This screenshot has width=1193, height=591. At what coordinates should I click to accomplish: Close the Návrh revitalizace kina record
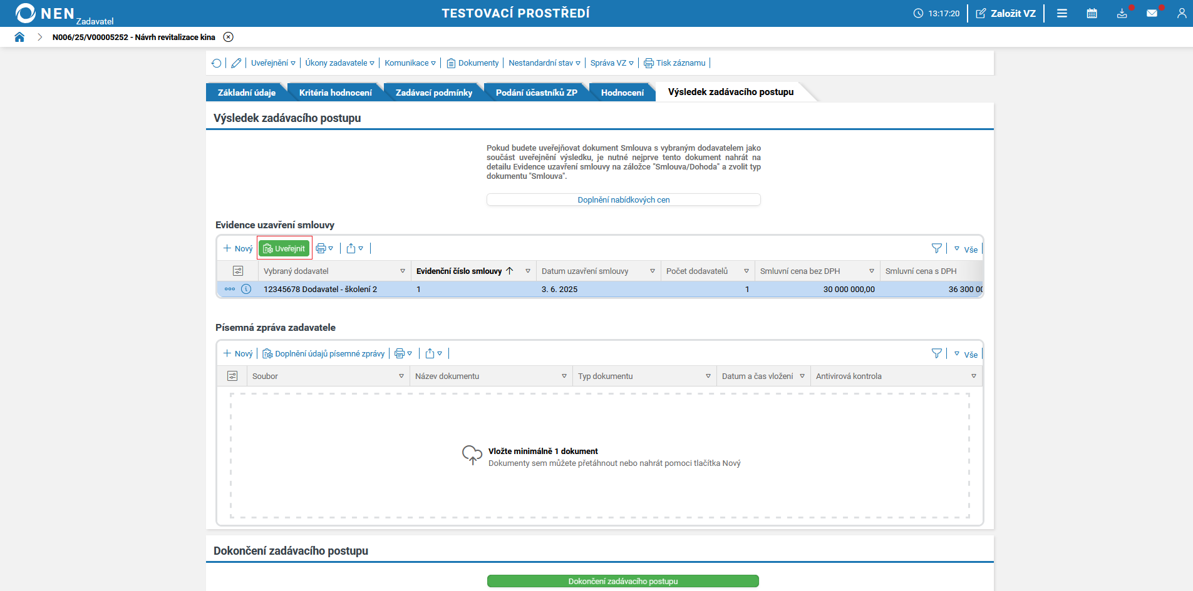point(229,37)
